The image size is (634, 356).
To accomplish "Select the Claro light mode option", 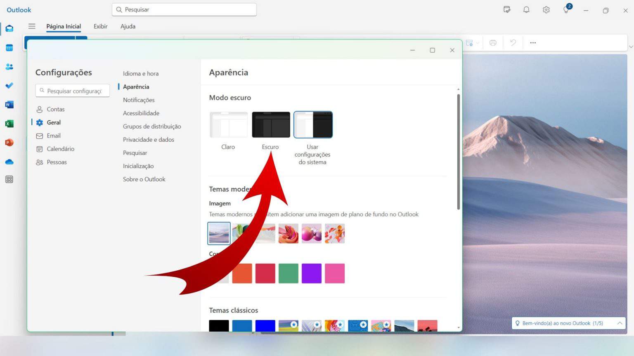I will [x=228, y=125].
